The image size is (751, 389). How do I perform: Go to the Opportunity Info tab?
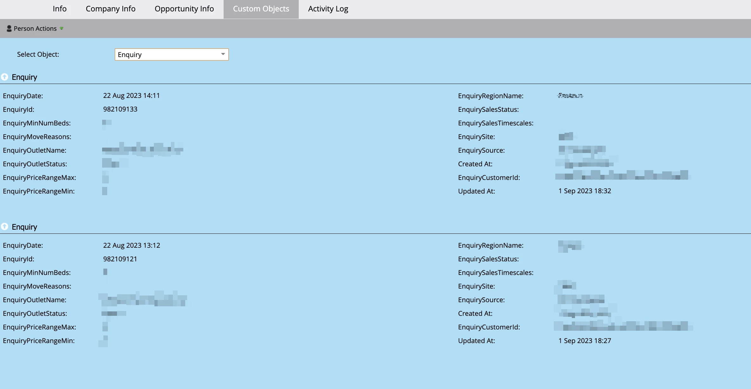point(184,9)
